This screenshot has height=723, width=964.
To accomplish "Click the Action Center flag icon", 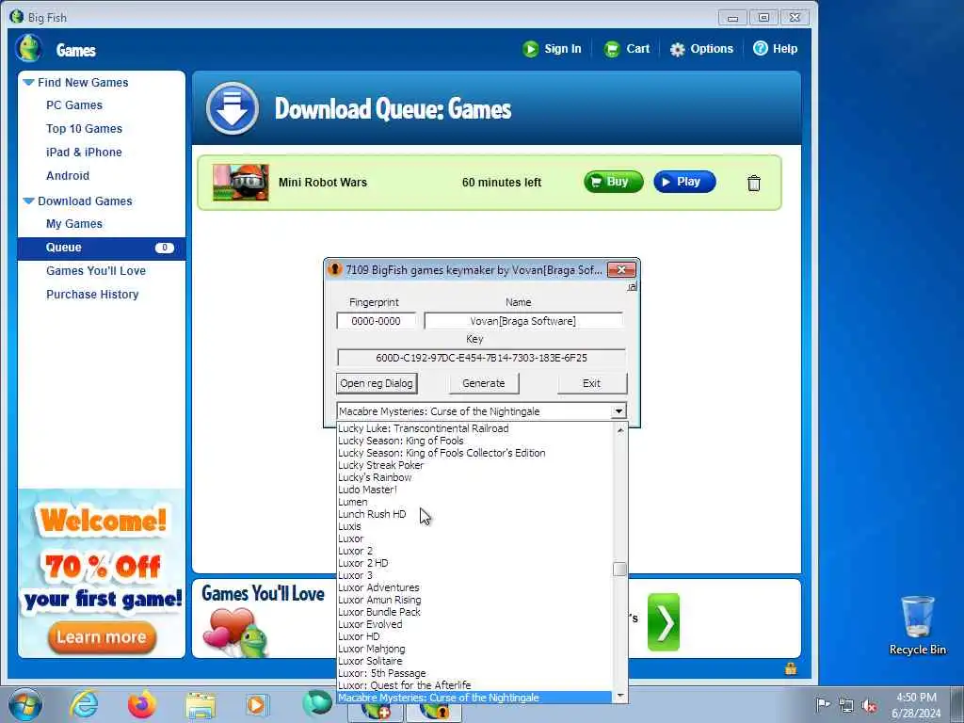I will click(823, 704).
